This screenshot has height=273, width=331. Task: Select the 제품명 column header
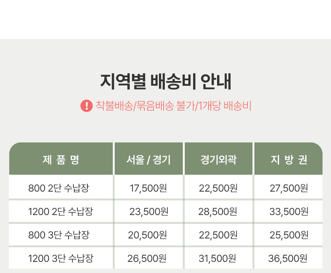(61, 160)
